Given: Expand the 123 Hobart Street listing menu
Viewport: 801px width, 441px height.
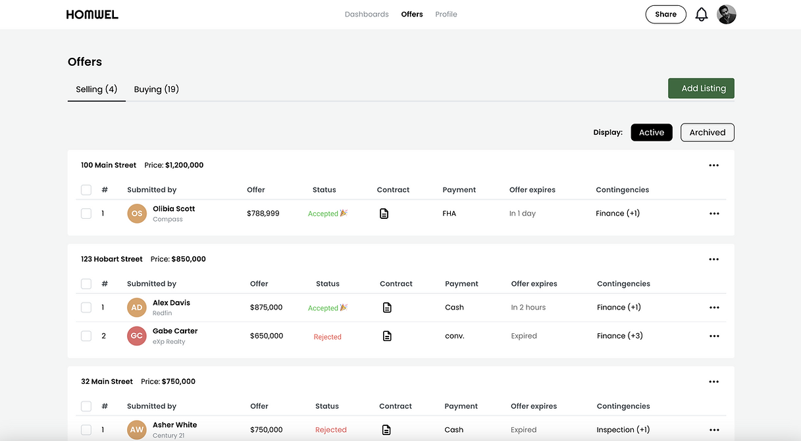Looking at the screenshot, I should coord(714,260).
